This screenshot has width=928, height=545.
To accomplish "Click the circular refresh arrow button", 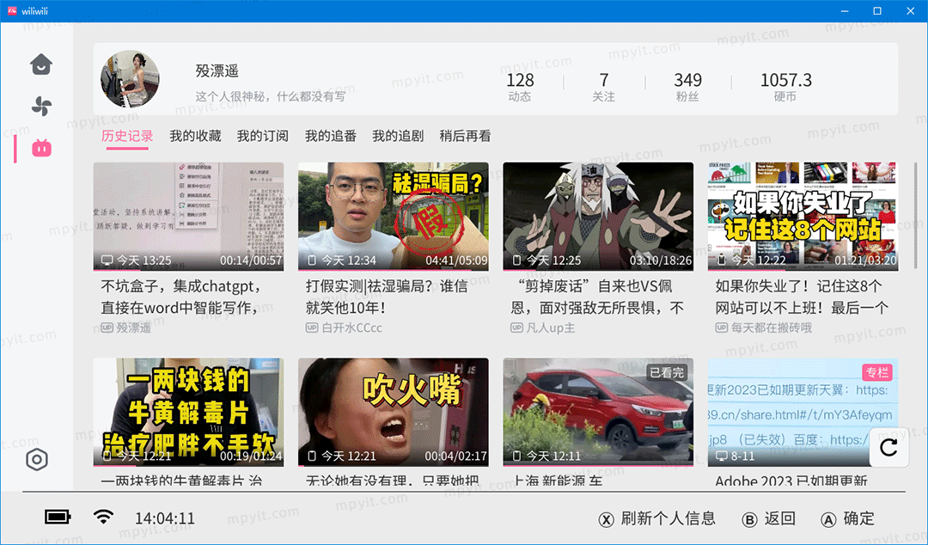I will pyautogui.click(x=888, y=448).
